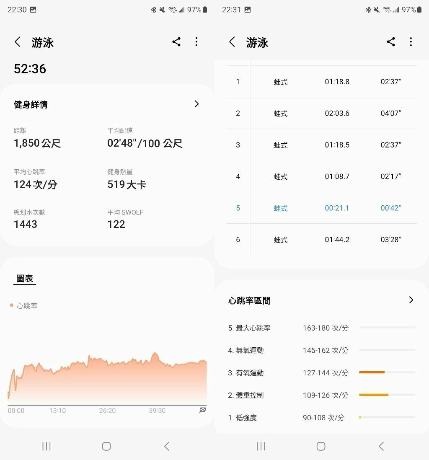This screenshot has width=429, height=460.
Task: Tap chart time label 13:10
Action: pos(57,411)
